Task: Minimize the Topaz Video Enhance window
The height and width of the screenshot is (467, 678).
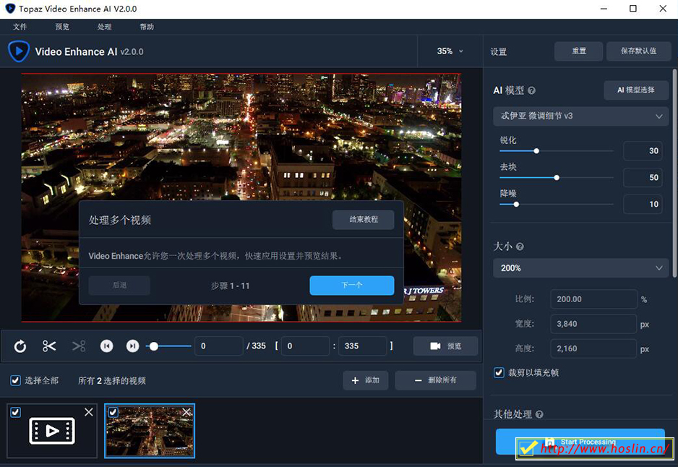Action: click(604, 9)
